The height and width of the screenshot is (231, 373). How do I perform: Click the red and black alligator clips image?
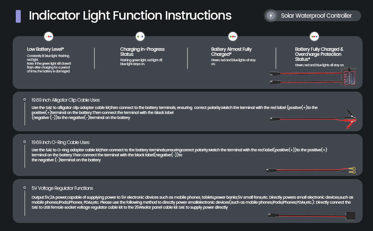click(x=347, y=119)
